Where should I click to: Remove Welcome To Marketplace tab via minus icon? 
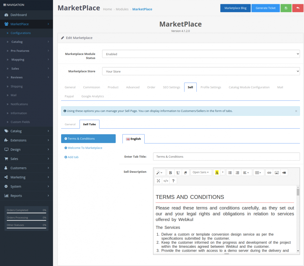pos(66,148)
